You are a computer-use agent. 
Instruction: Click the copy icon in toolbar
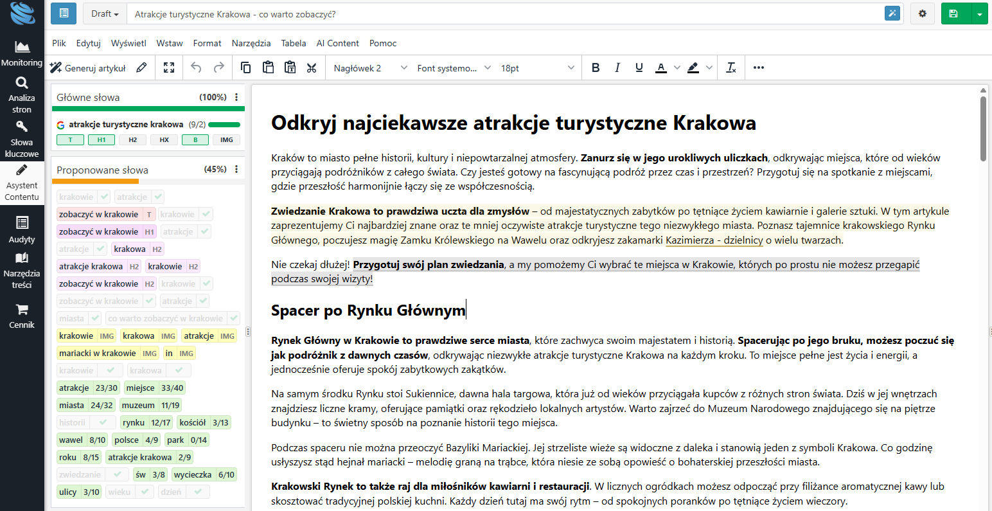pyautogui.click(x=245, y=67)
